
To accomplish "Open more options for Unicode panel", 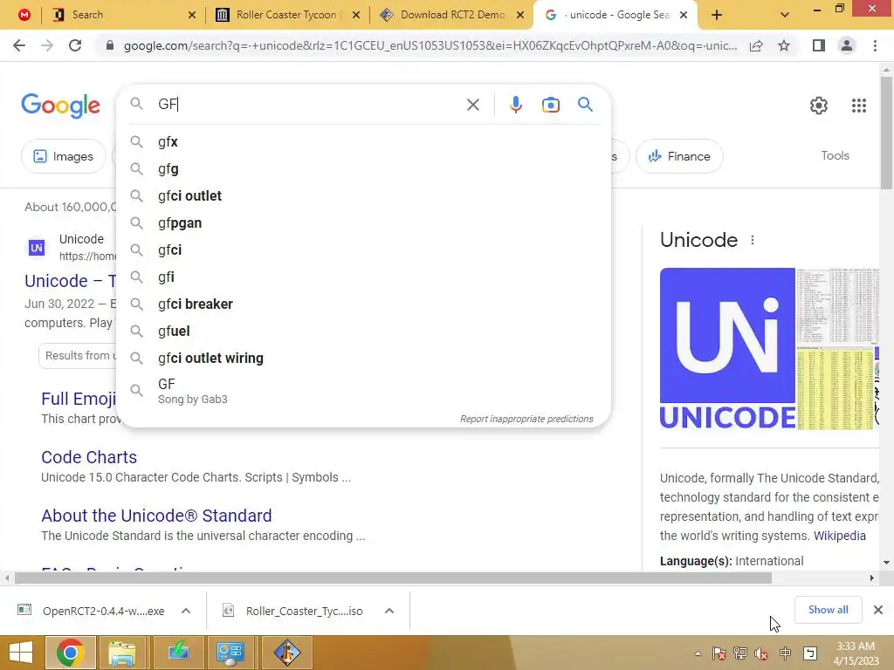I will click(x=753, y=241).
